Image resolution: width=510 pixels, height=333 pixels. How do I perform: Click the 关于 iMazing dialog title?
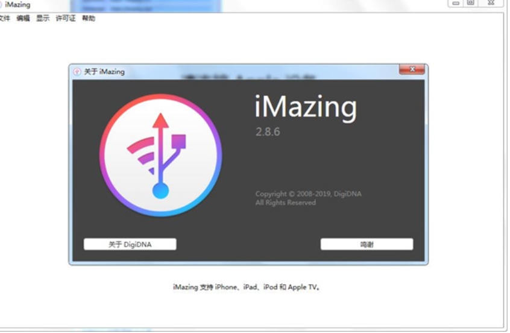(x=104, y=72)
